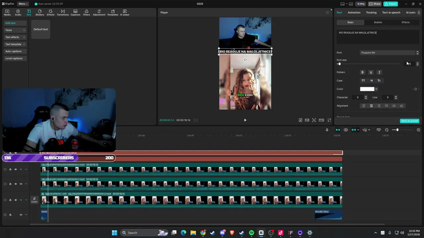This screenshot has width=424, height=238.
Task: Open the split tool dropdown arrow in timeline toolbar
Action: [369, 130]
